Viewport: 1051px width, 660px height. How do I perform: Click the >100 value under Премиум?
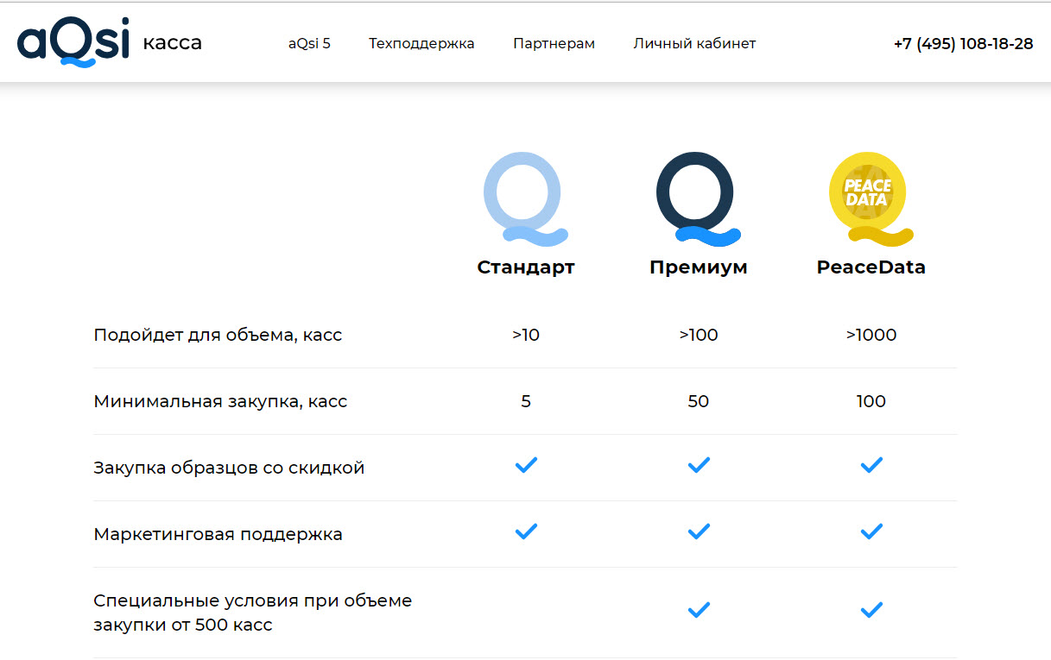tap(699, 335)
